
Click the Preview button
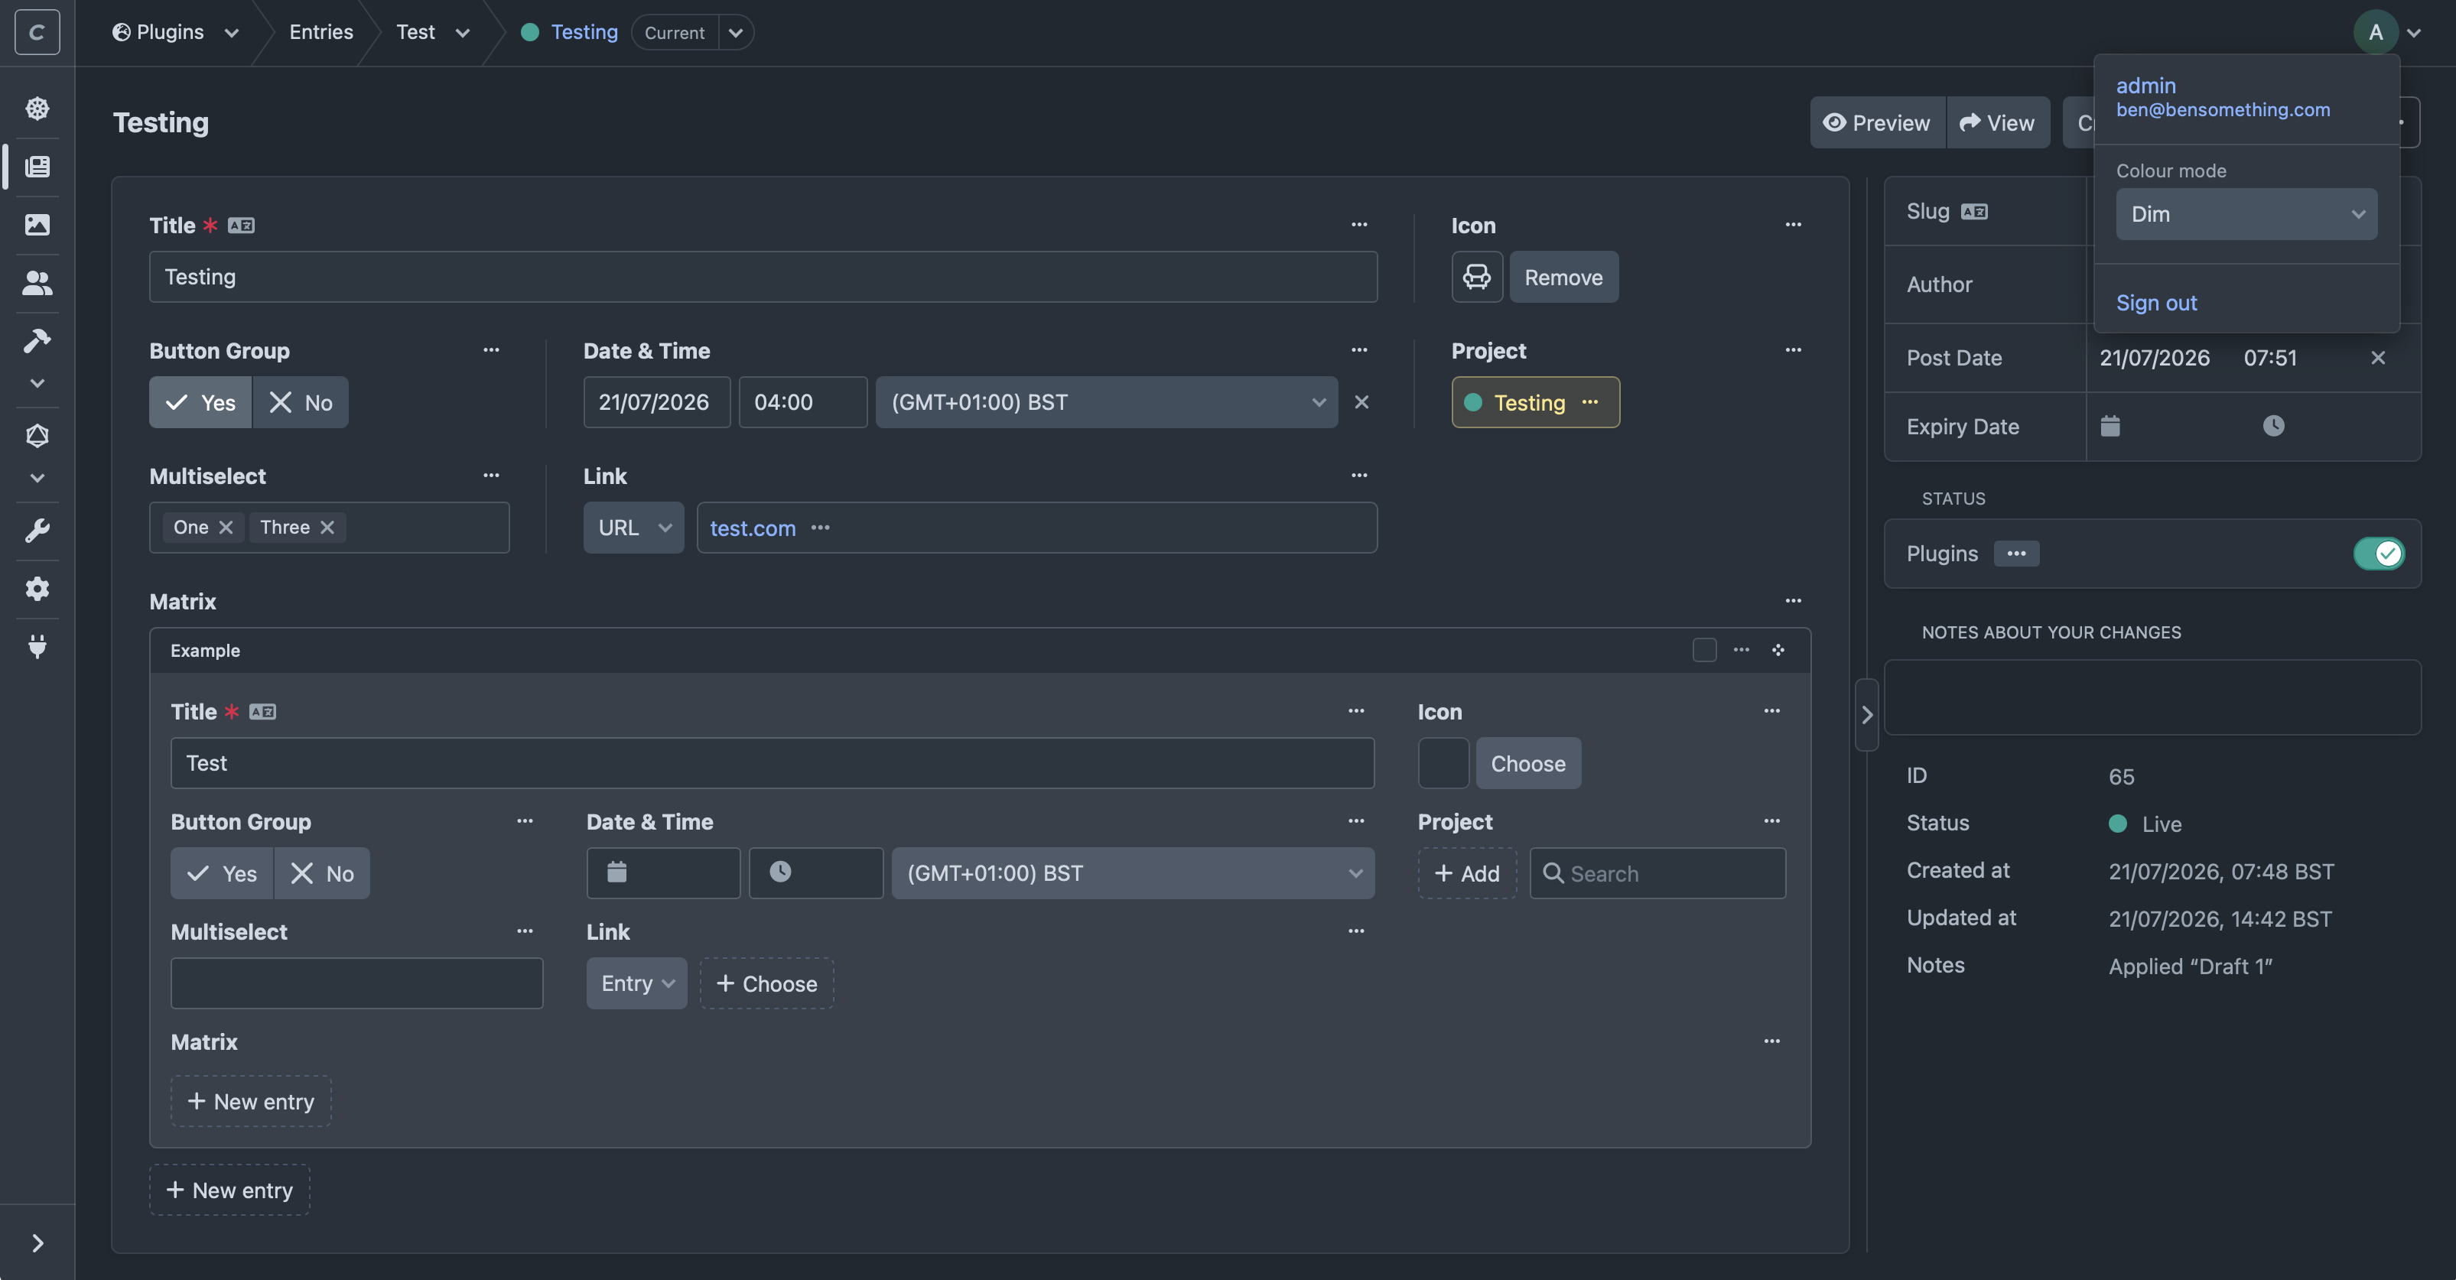point(1876,122)
